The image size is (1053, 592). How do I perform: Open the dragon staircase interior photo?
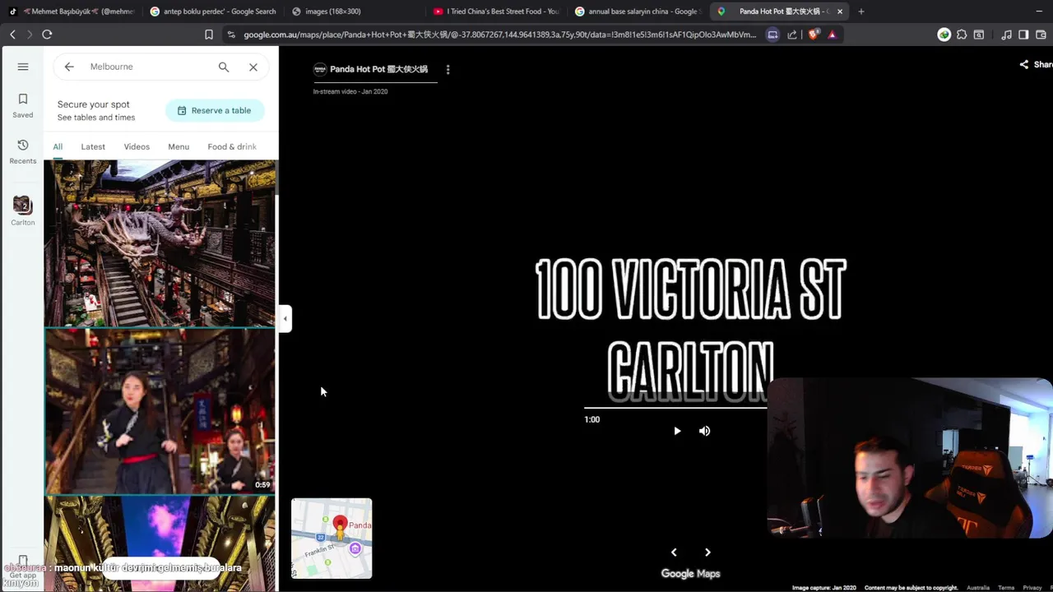[x=160, y=243]
